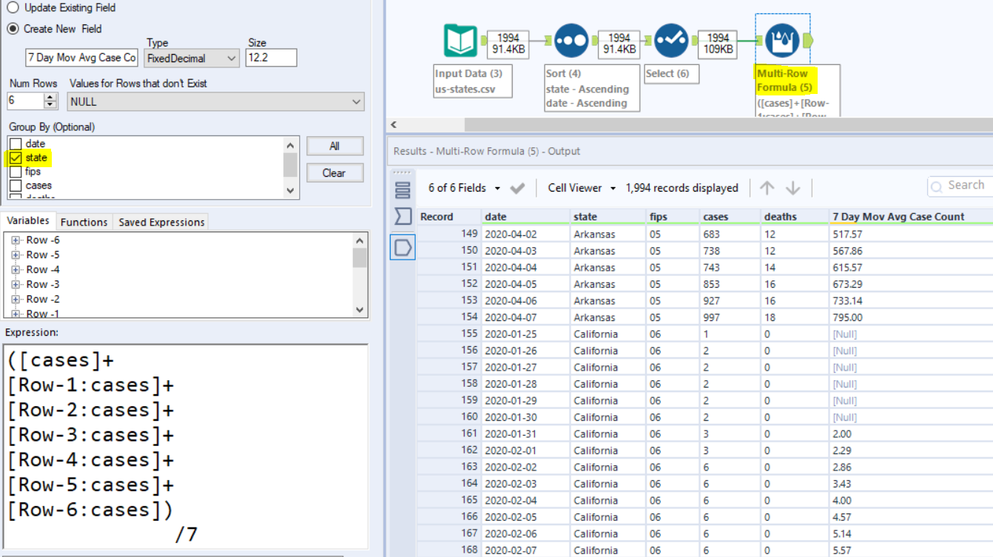Switch to the Functions tab
This screenshot has width=993, height=557.
[x=84, y=221]
